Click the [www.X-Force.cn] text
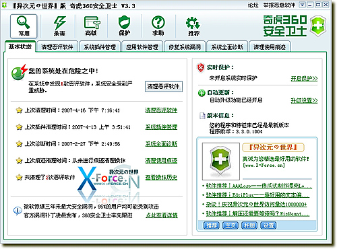This screenshot has width=337, height=249. (x=264, y=166)
